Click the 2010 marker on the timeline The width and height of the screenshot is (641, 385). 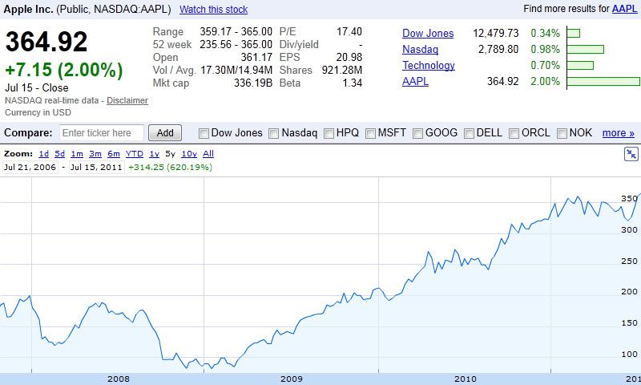tap(466, 379)
